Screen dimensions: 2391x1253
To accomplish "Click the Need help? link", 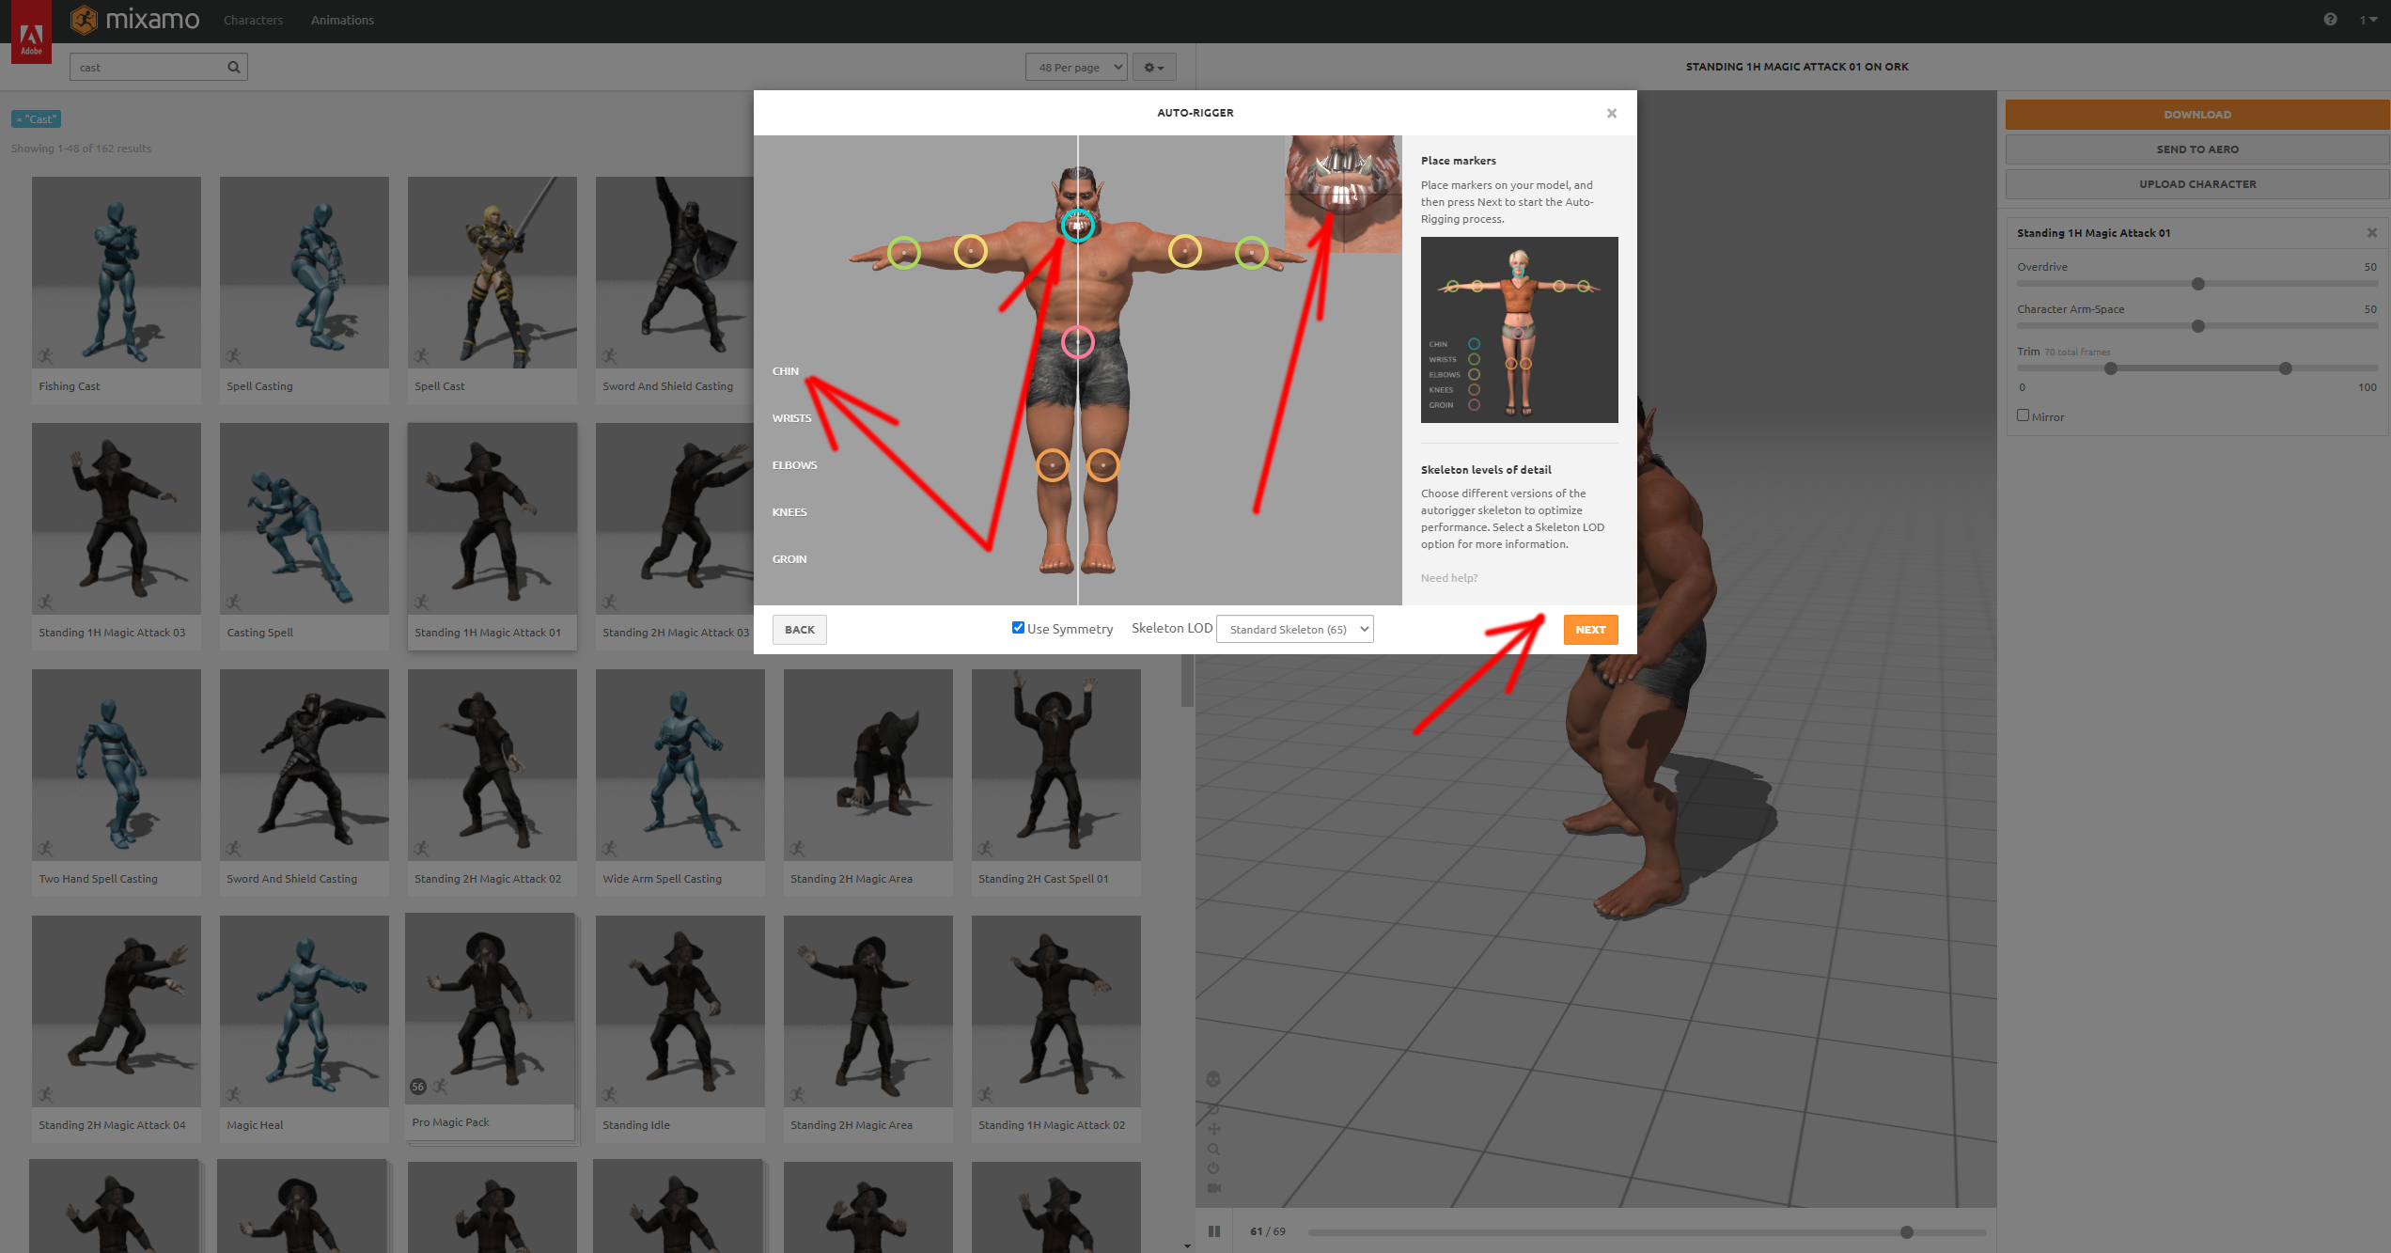I will coord(1448,577).
